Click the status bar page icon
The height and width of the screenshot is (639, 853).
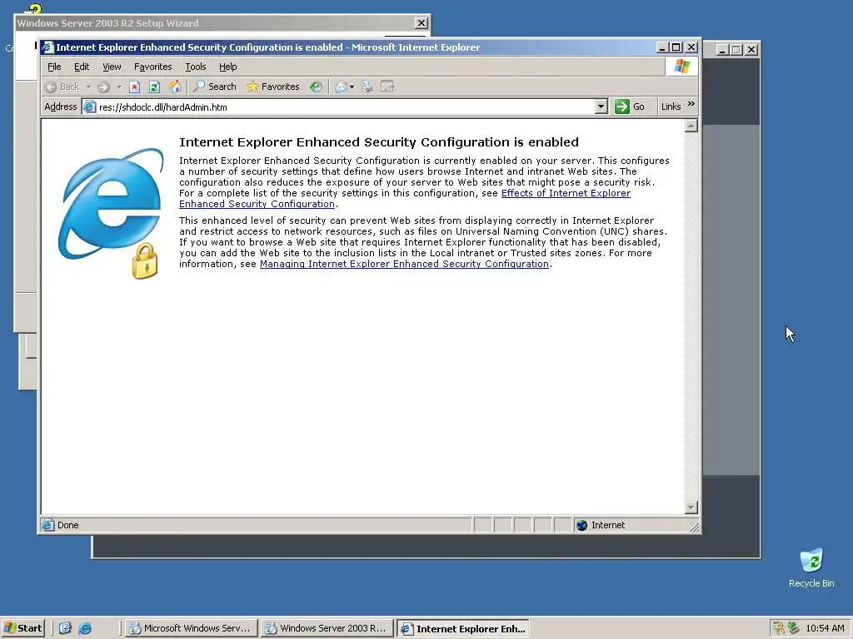coord(48,525)
